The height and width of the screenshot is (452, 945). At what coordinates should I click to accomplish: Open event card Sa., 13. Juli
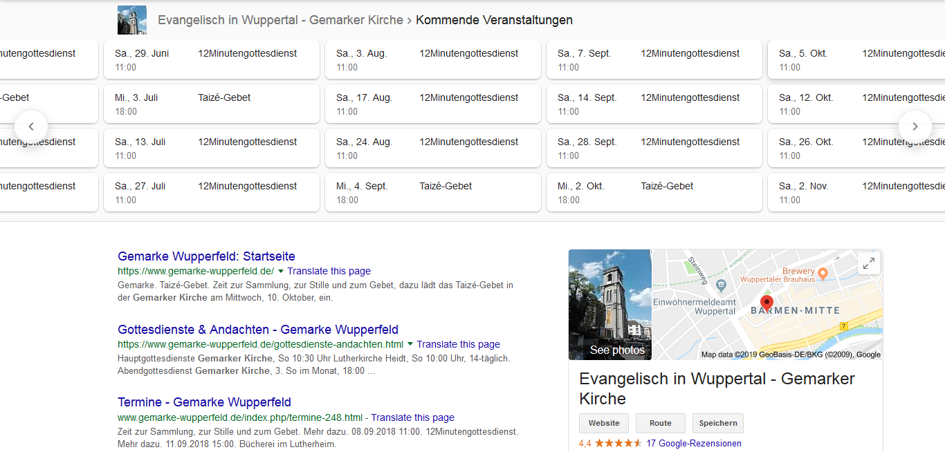pos(212,148)
